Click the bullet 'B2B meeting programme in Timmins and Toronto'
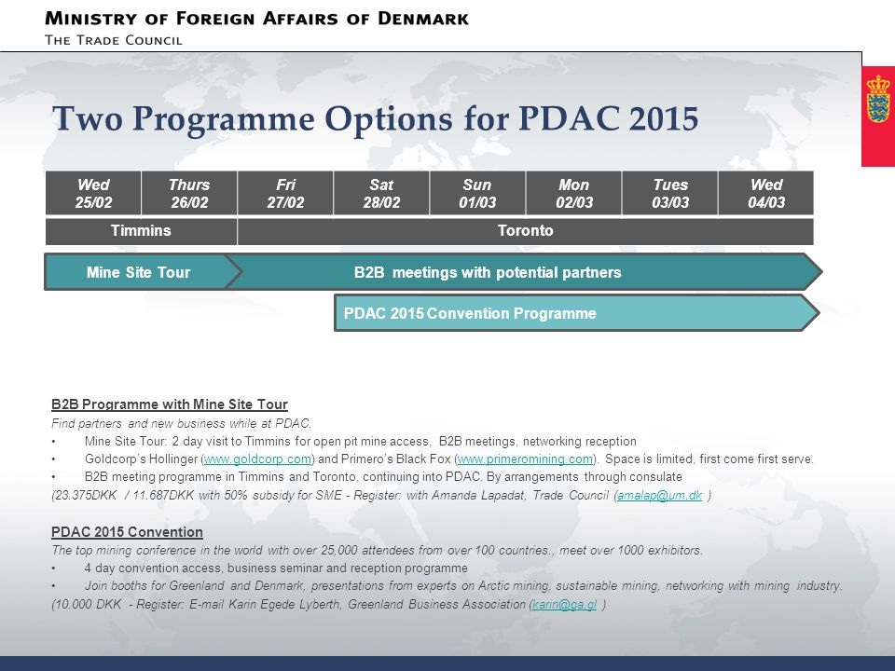The height and width of the screenshot is (671, 895). click(x=383, y=477)
